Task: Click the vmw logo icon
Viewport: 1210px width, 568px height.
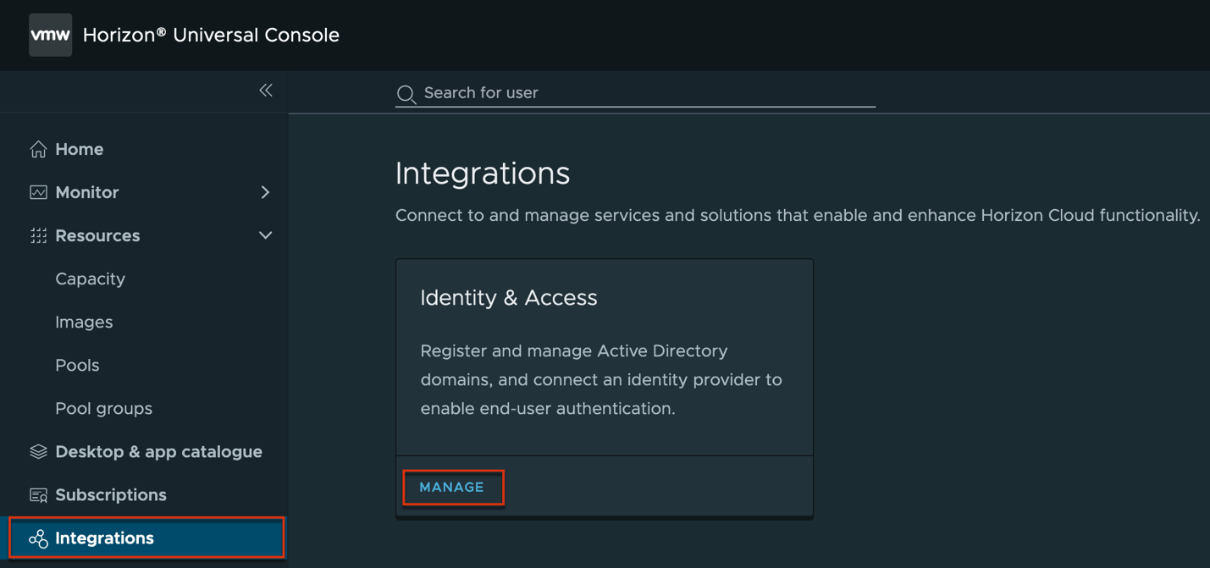Action: tap(51, 35)
